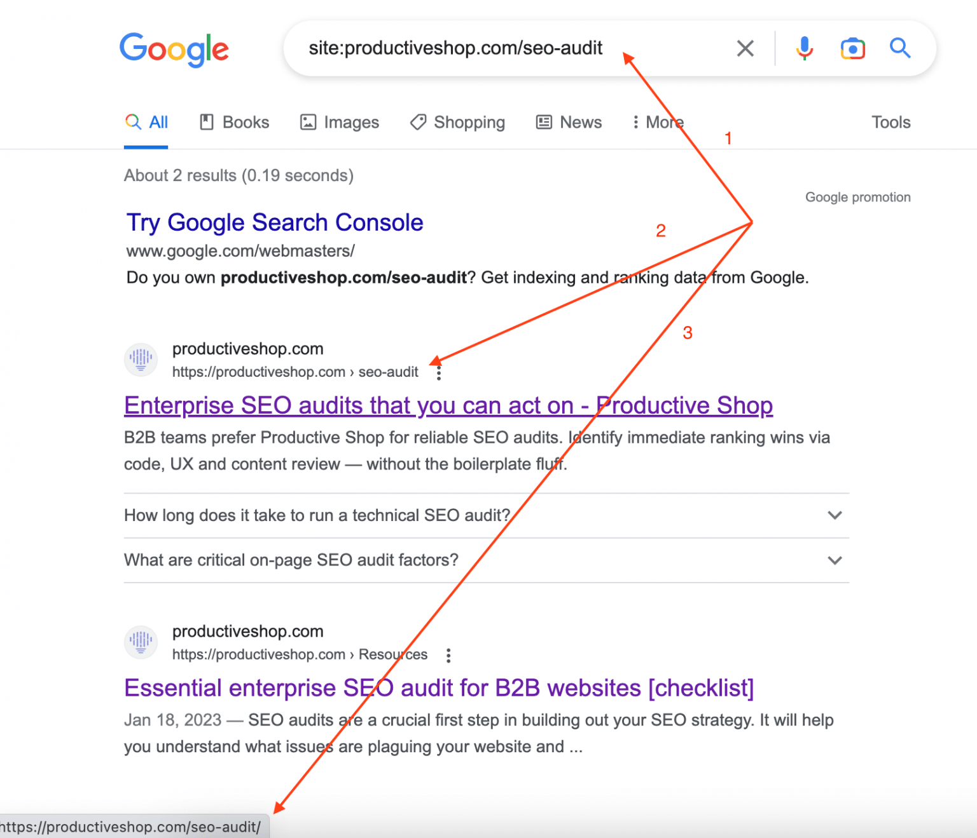
Task: Click inside the search query field
Action: [455, 48]
